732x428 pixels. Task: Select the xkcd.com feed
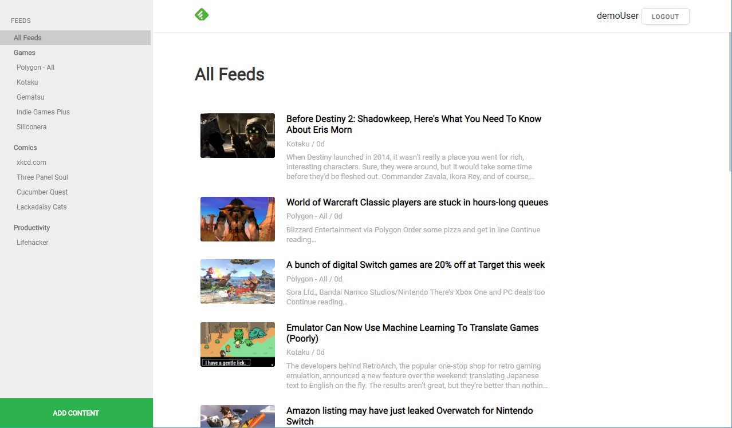(x=32, y=163)
